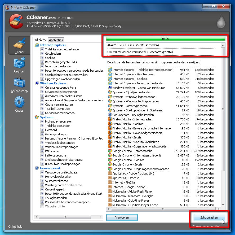
Task: Click results horizontal scrollbar thumb
Action: 163,209
